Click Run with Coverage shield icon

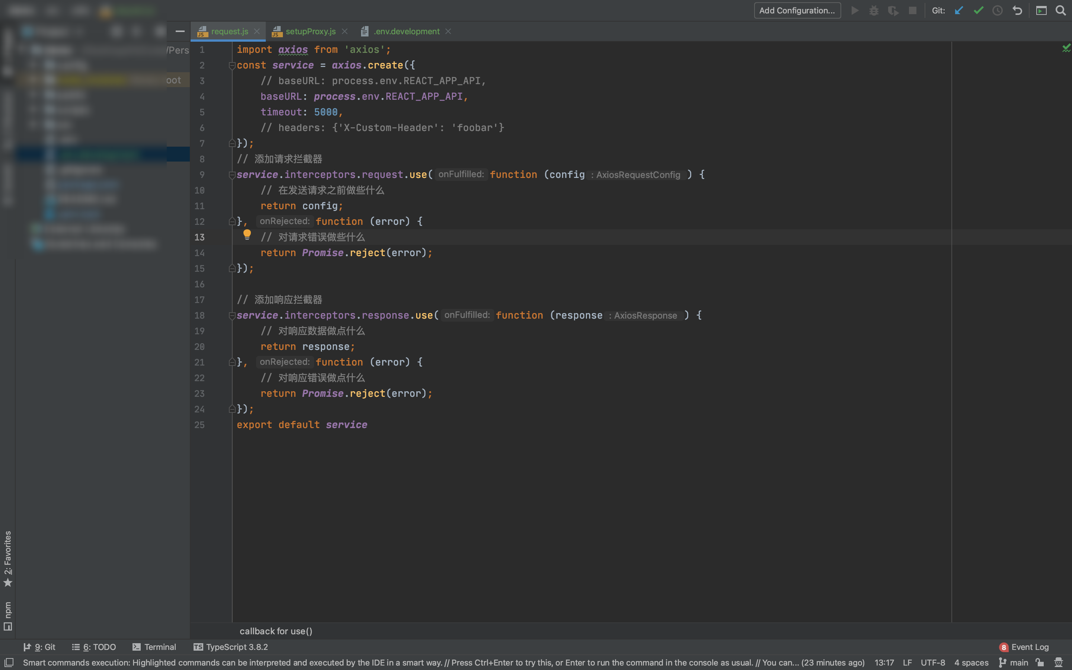coord(893,11)
